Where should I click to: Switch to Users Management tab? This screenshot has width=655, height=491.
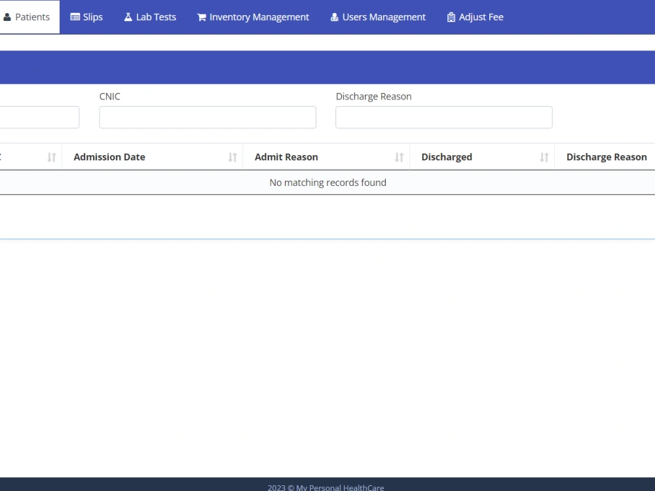378,17
